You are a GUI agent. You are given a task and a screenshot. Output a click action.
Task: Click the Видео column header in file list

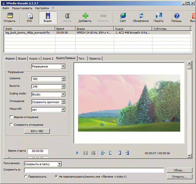pos(94,29)
